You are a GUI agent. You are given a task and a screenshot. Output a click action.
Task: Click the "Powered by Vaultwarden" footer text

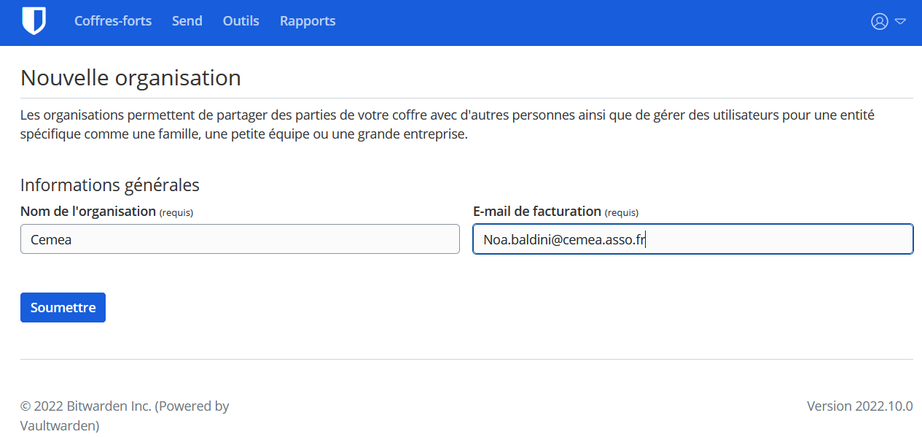coord(125,415)
